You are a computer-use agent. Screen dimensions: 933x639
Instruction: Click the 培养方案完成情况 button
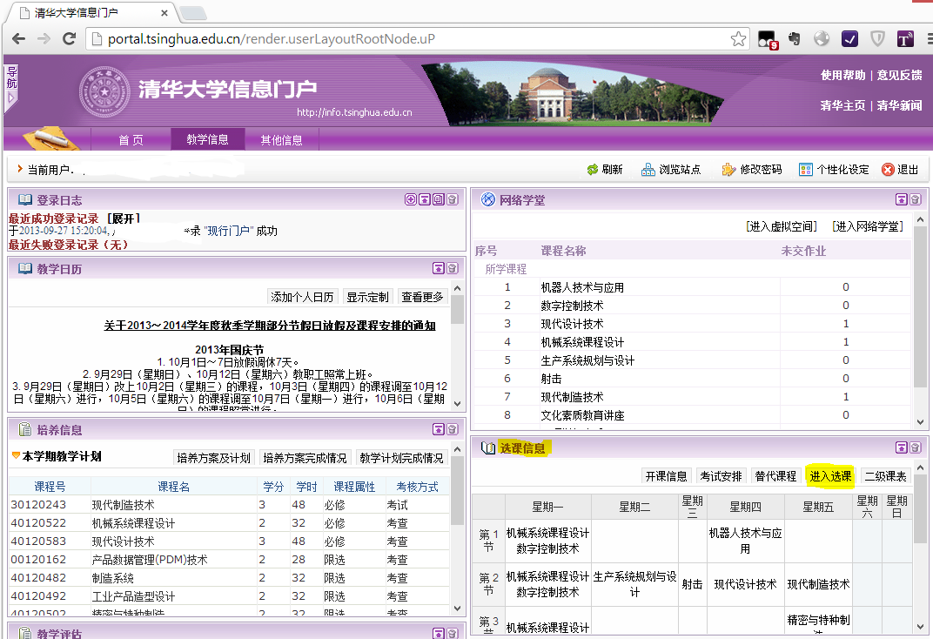point(305,458)
